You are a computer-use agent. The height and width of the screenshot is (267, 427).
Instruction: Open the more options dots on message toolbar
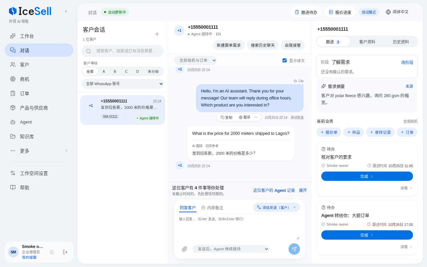[256, 117]
